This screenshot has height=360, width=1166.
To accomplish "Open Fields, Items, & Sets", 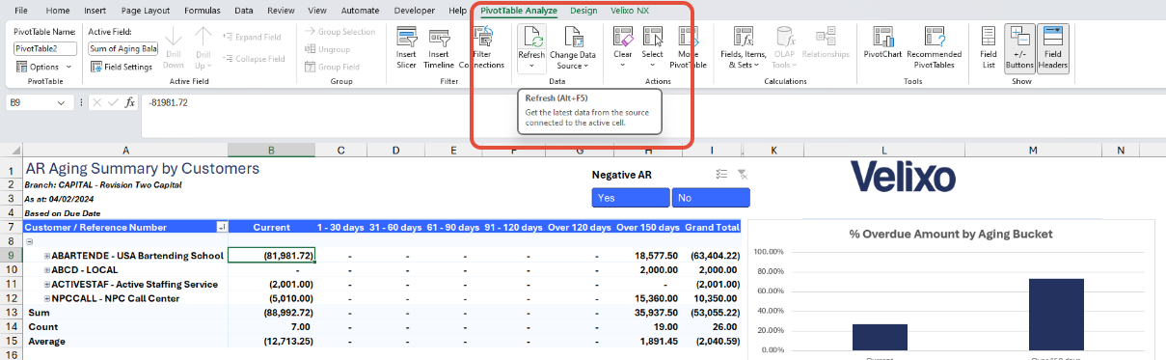I will click(745, 48).
